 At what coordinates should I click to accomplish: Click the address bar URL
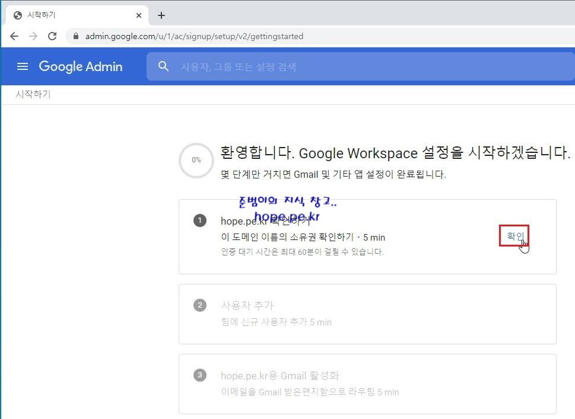coord(195,36)
